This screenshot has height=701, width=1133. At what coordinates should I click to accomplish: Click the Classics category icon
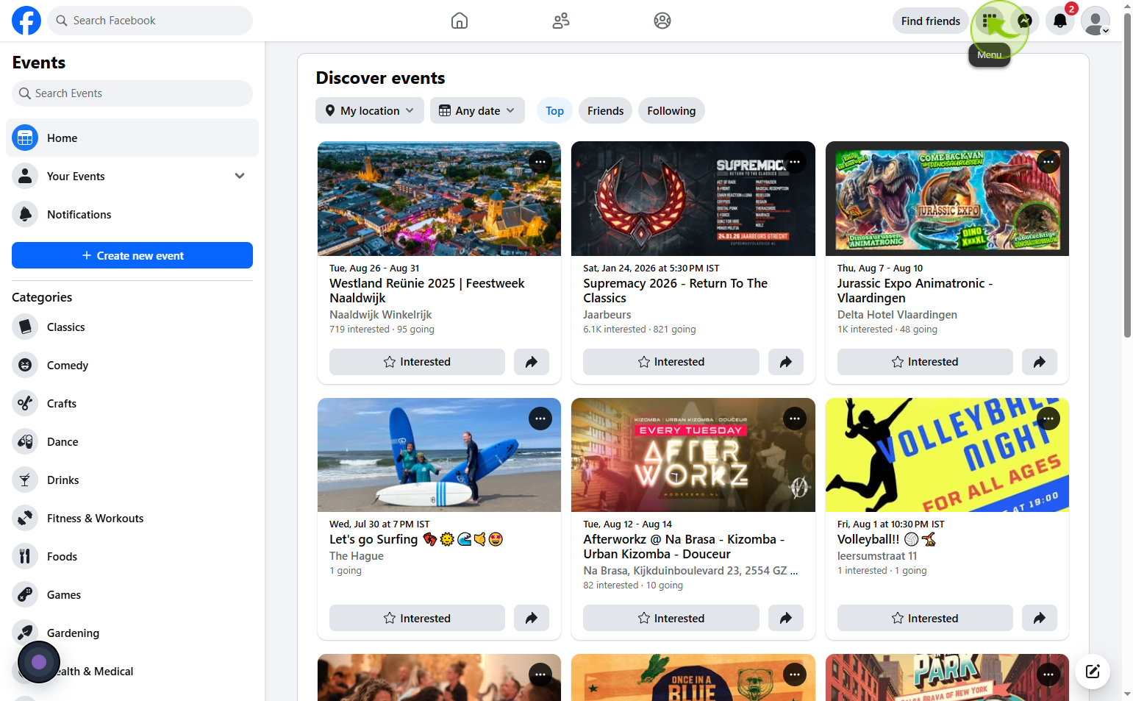pos(25,327)
